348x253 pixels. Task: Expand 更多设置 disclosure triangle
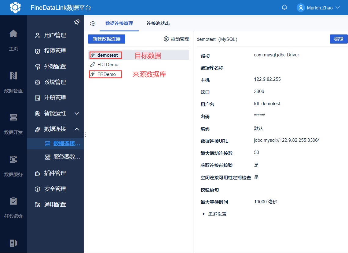tap(203, 214)
